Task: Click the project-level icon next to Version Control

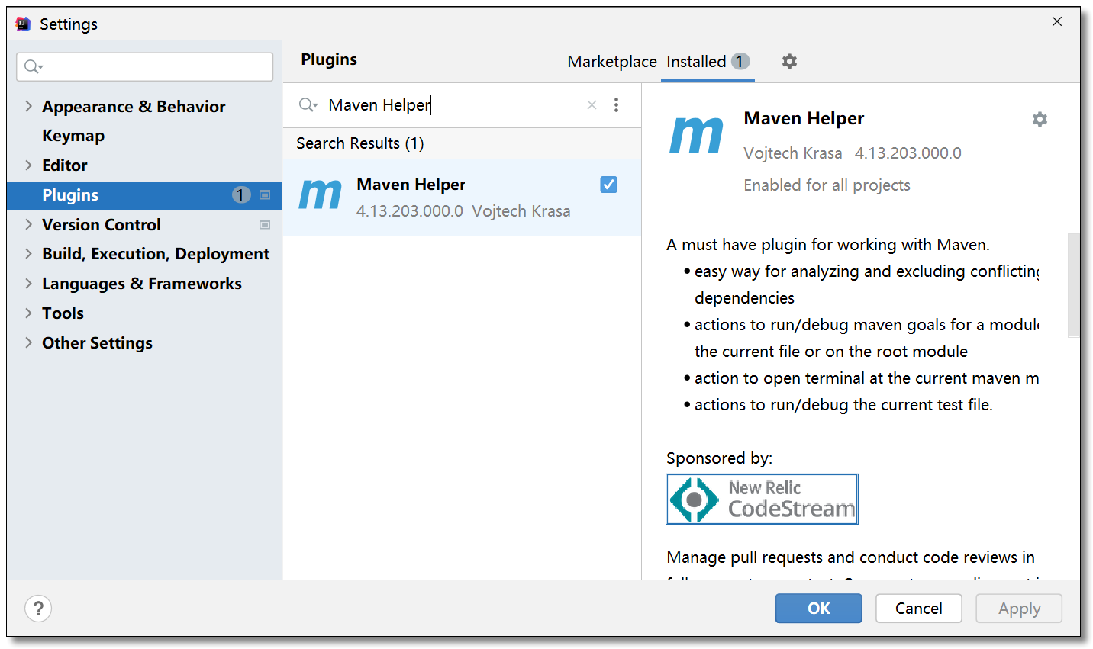Action: (x=265, y=225)
